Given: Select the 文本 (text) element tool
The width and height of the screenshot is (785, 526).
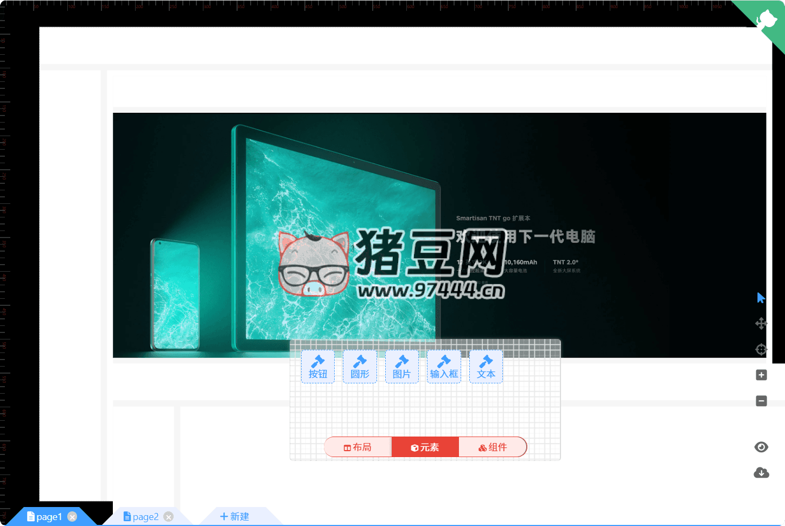Looking at the screenshot, I should [x=486, y=367].
